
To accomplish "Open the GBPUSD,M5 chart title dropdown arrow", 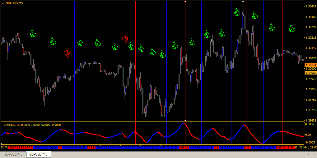I will pos(3,3).
